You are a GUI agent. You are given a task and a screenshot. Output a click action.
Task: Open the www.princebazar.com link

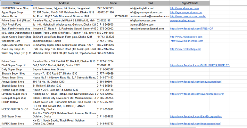click(182, 20)
